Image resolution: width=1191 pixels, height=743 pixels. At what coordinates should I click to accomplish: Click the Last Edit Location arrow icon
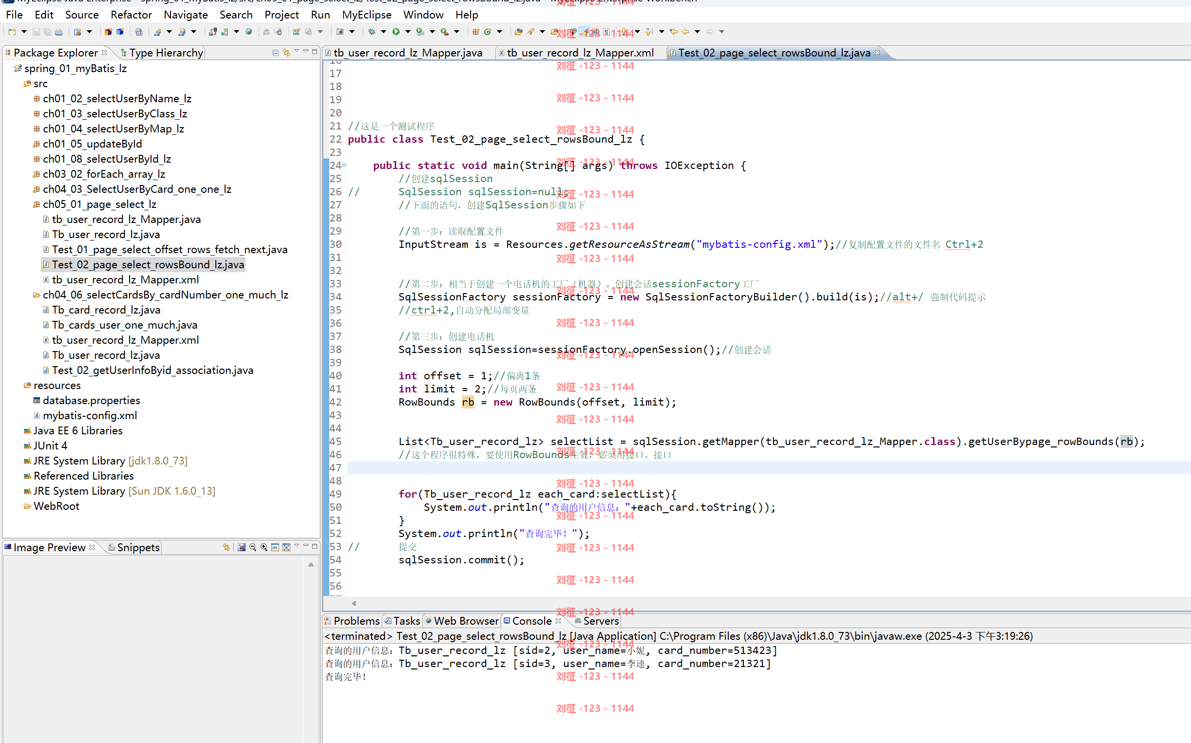click(673, 32)
